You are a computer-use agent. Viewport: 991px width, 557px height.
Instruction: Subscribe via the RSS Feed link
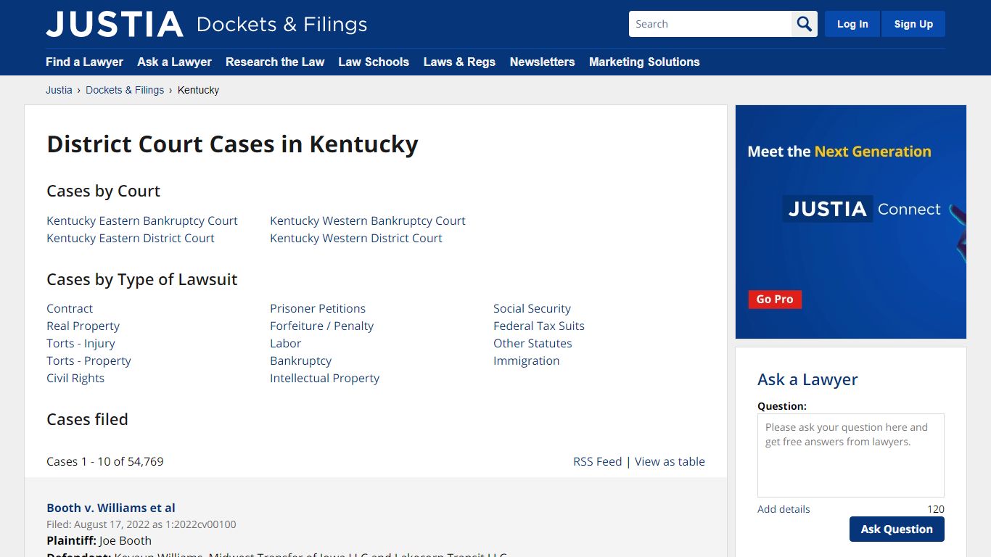597,461
